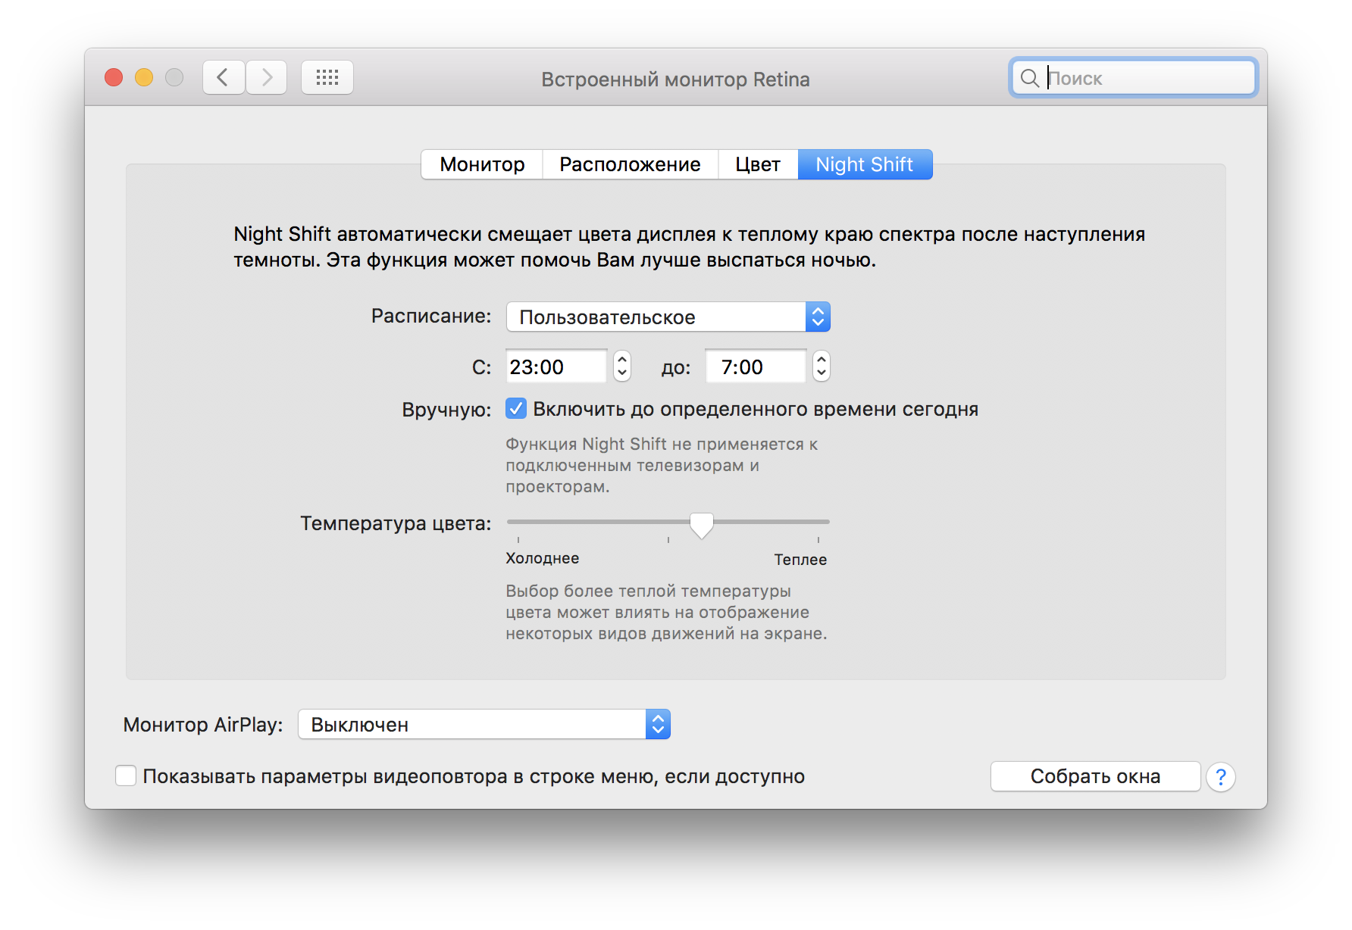Expand the Монитор AirPlay dropdown
Image resolution: width=1352 pixels, height=930 pixels.
pyautogui.click(x=484, y=725)
